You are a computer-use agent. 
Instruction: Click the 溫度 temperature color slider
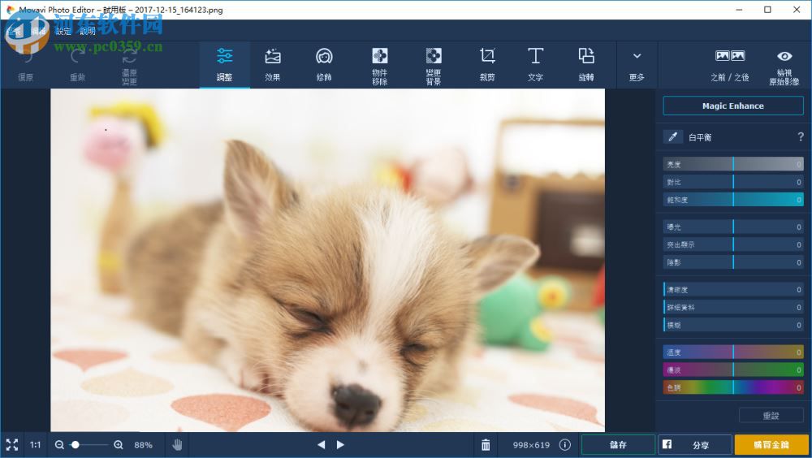(x=732, y=352)
